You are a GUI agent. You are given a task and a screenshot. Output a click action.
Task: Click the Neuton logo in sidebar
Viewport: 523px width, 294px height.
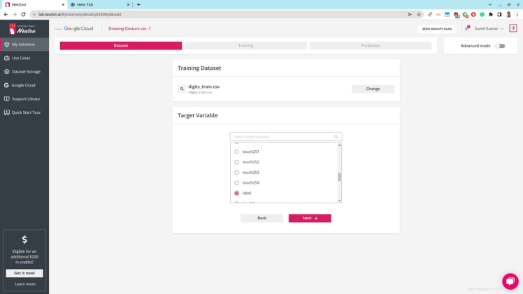point(22,29)
